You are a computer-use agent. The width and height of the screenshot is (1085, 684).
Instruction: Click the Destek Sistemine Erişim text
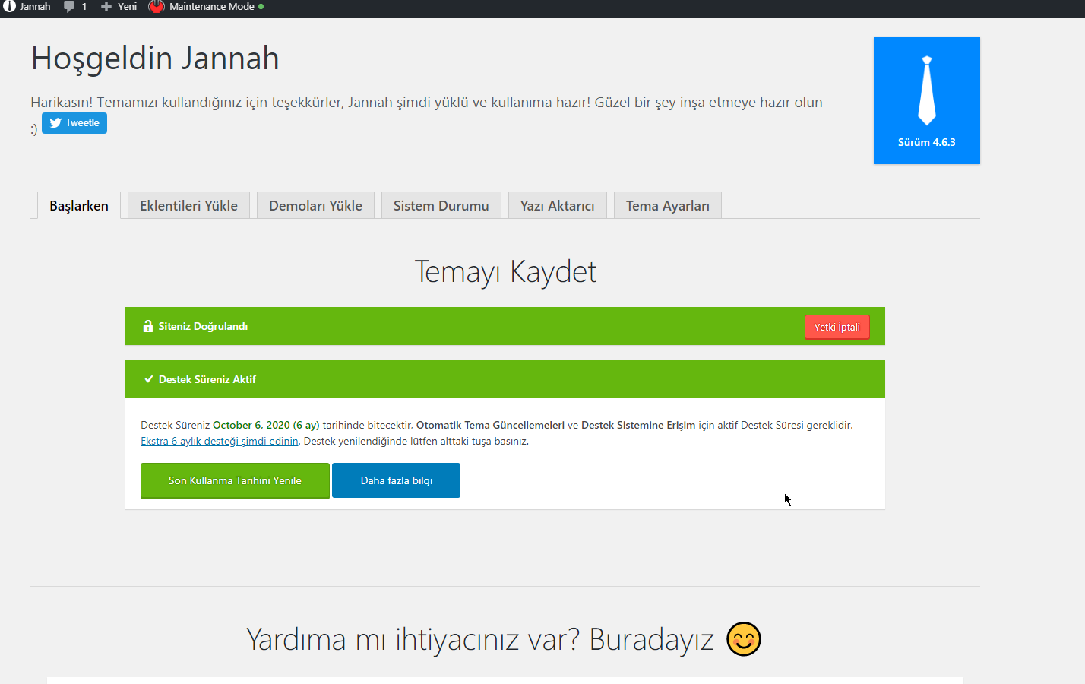click(x=638, y=425)
